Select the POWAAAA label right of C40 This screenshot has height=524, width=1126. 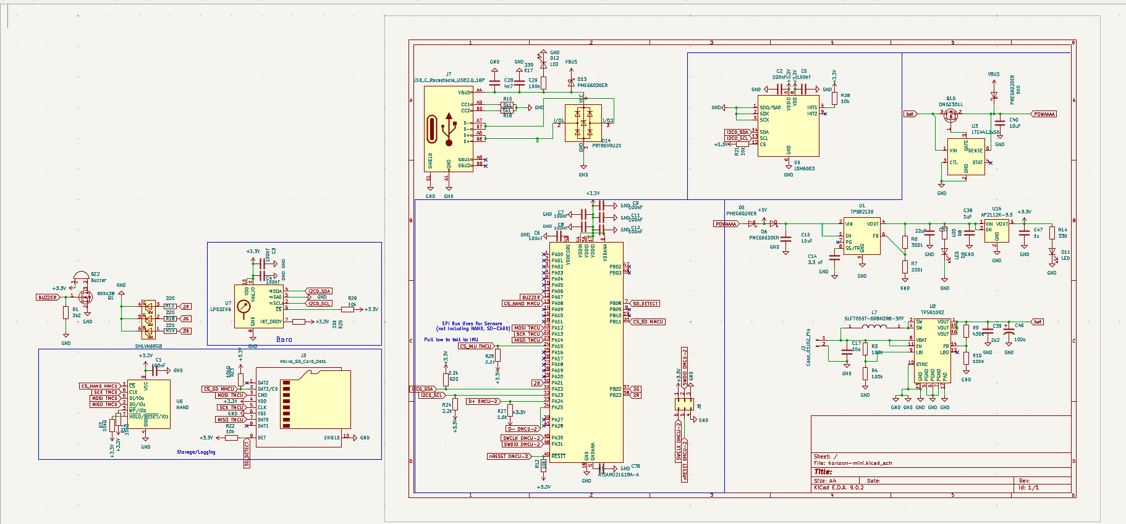pos(1044,114)
